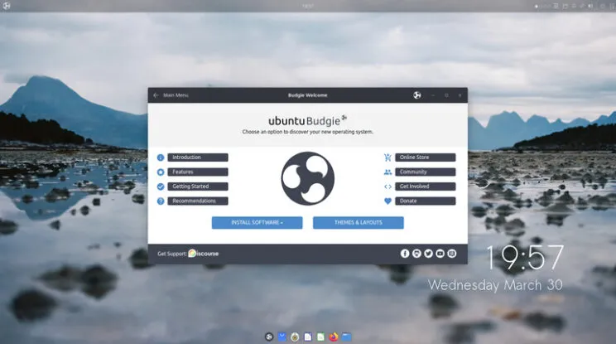The width and height of the screenshot is (616, 344).
Task: Open the Recommendations section
Action: [x=198, y=201]
